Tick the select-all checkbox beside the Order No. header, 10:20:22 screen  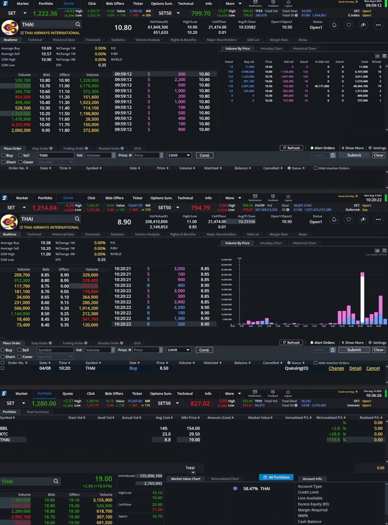(3, 363)
